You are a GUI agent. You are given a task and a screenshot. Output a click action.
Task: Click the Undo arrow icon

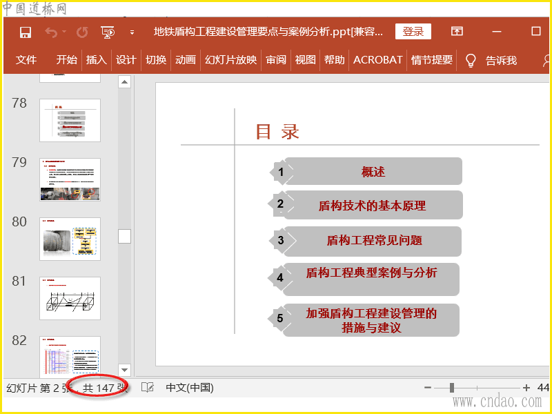[x=51, y=32]
